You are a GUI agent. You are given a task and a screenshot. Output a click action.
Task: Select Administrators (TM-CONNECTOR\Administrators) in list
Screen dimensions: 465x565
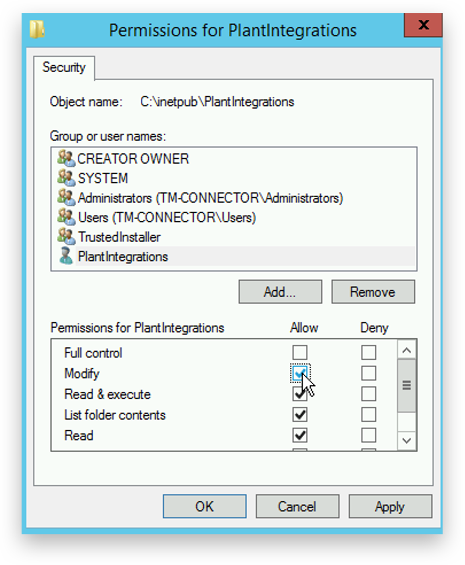pos(210,198)
